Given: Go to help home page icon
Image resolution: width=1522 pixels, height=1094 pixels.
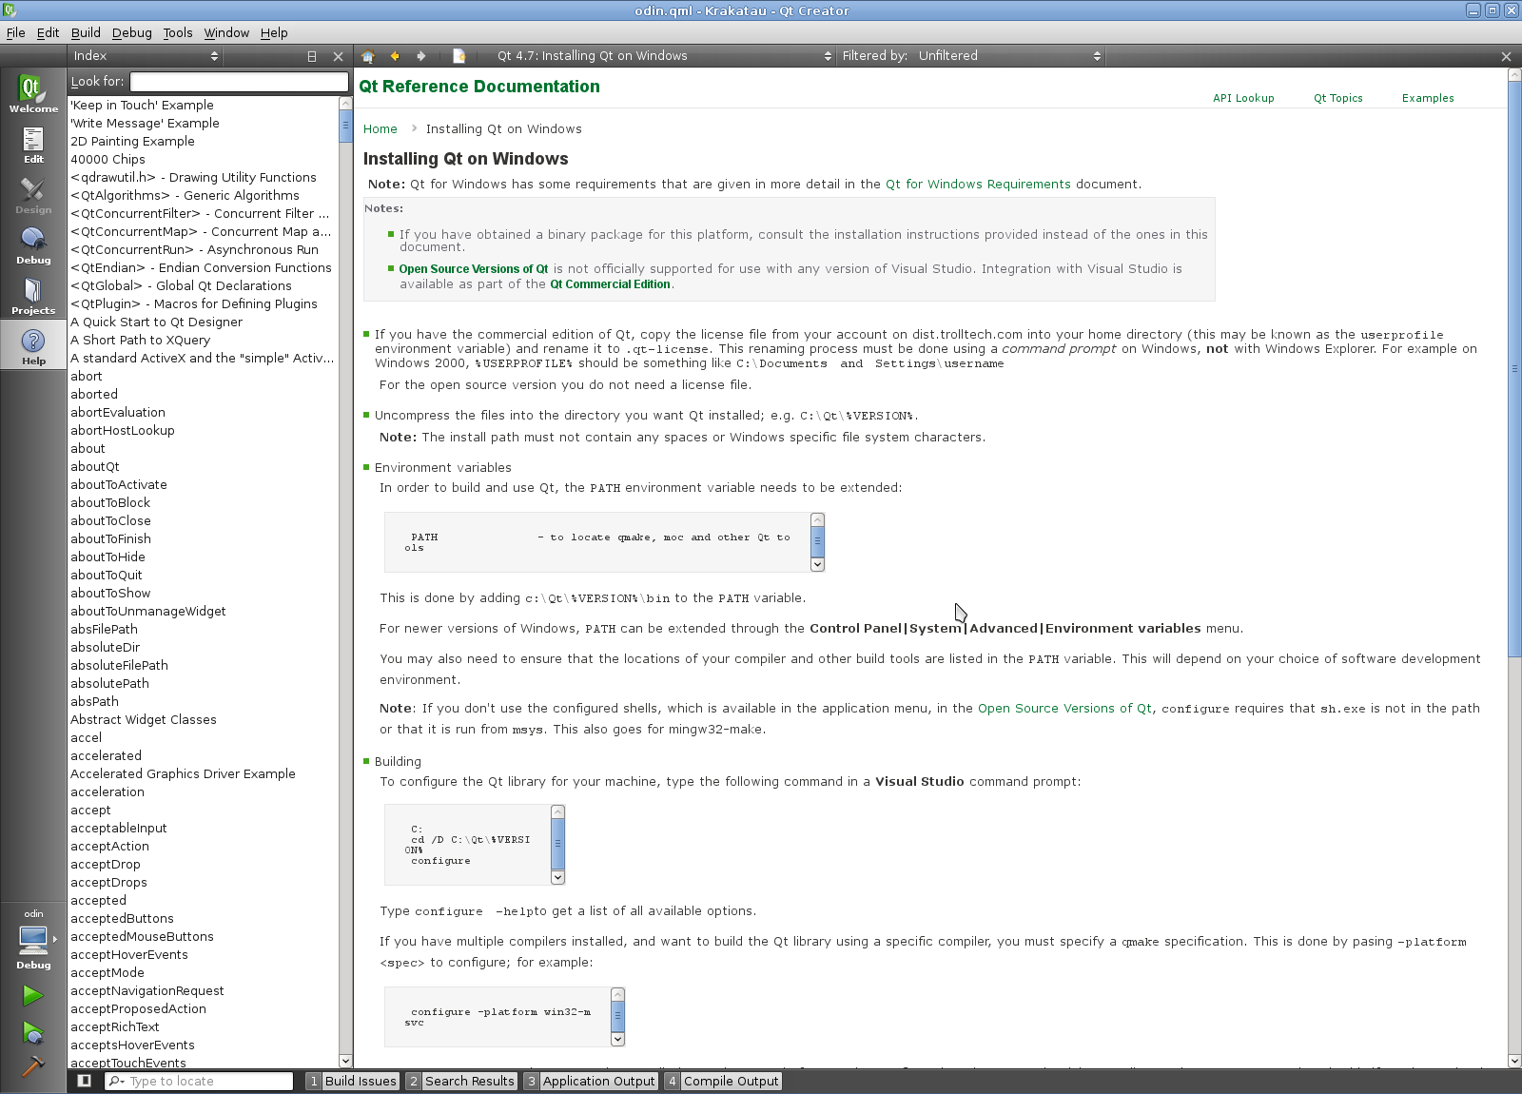Looking at the screenshot, I should 368,56.
